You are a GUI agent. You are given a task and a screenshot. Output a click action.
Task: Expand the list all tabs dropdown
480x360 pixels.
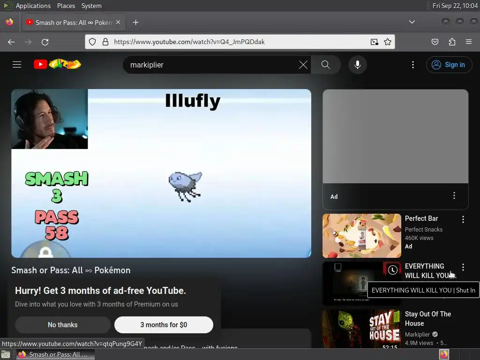click(412, 22)
